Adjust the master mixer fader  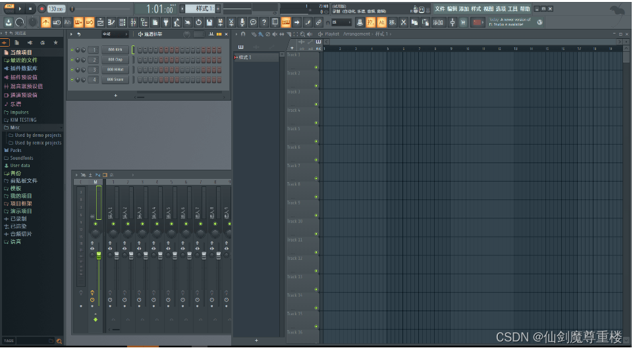(x=99, y=256)
